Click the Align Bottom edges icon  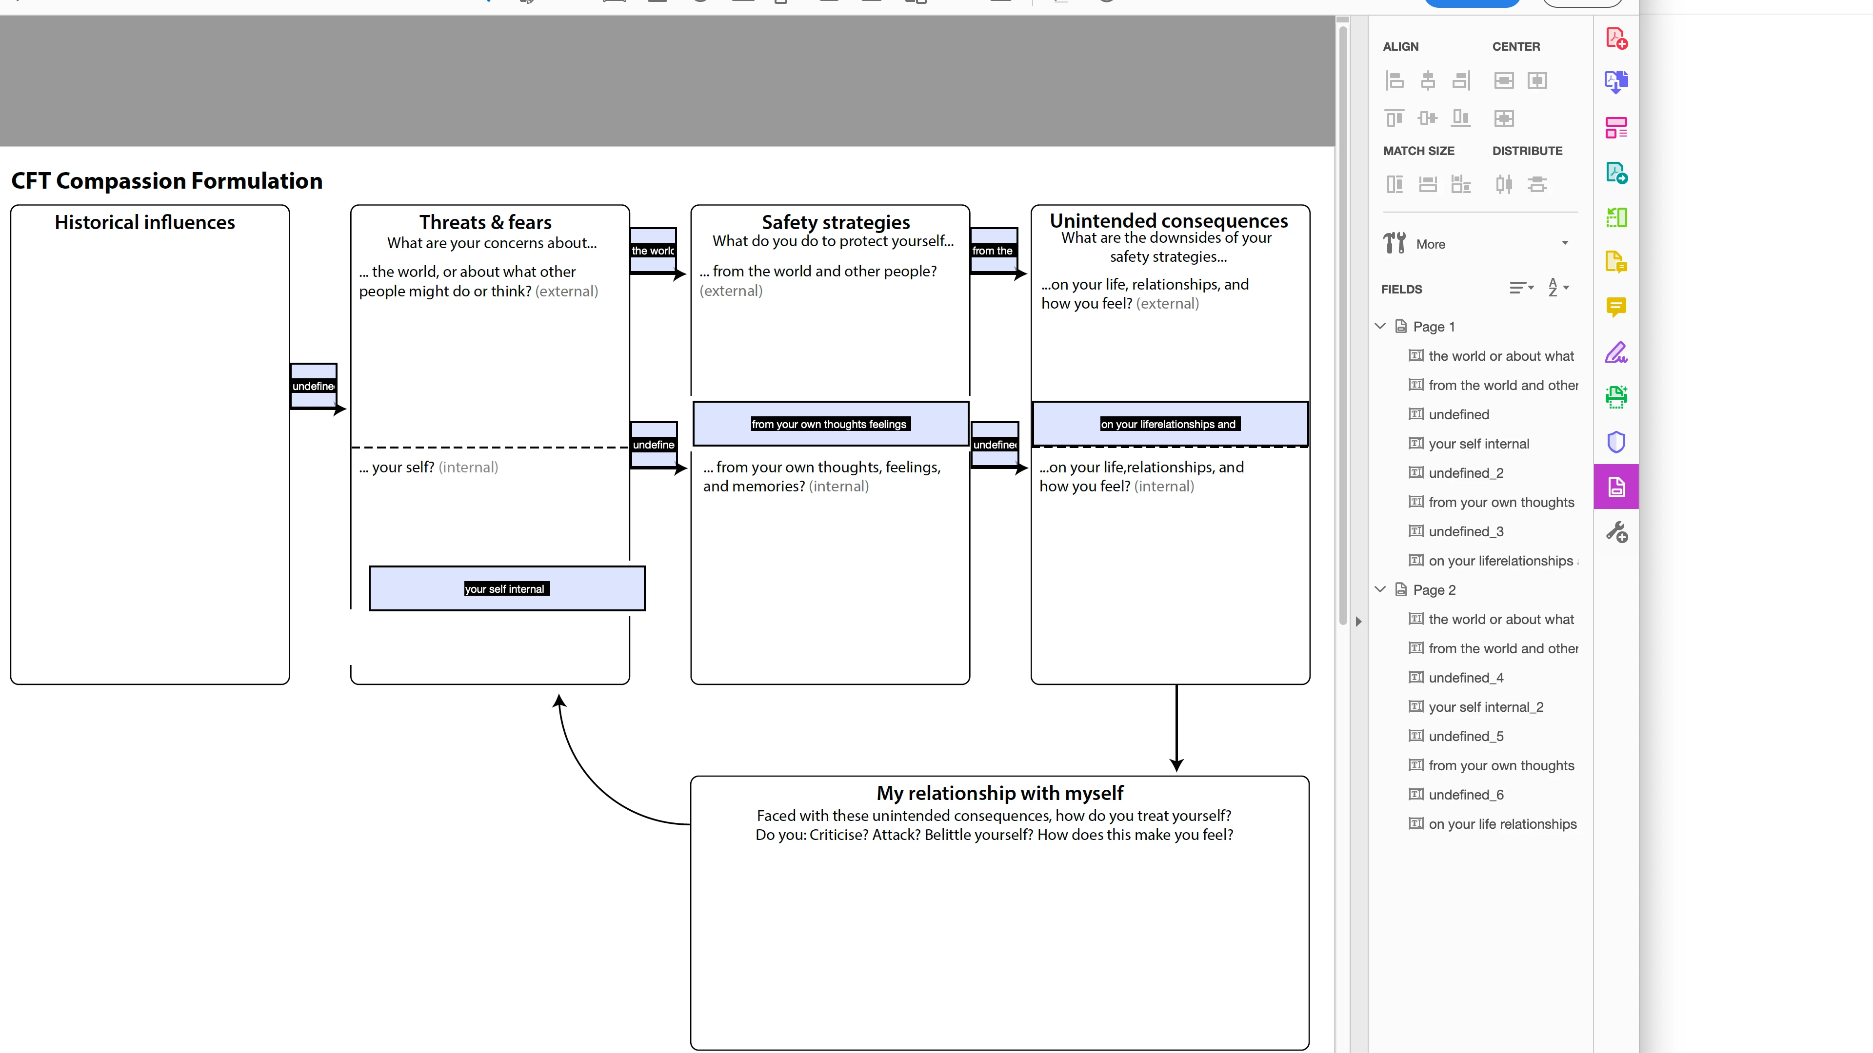pos(1461,117)
